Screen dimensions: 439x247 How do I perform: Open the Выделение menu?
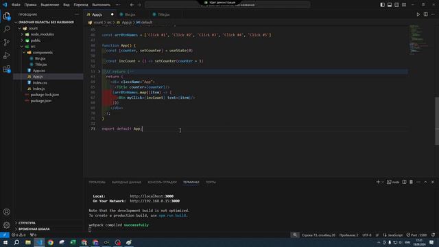point(50,5)
